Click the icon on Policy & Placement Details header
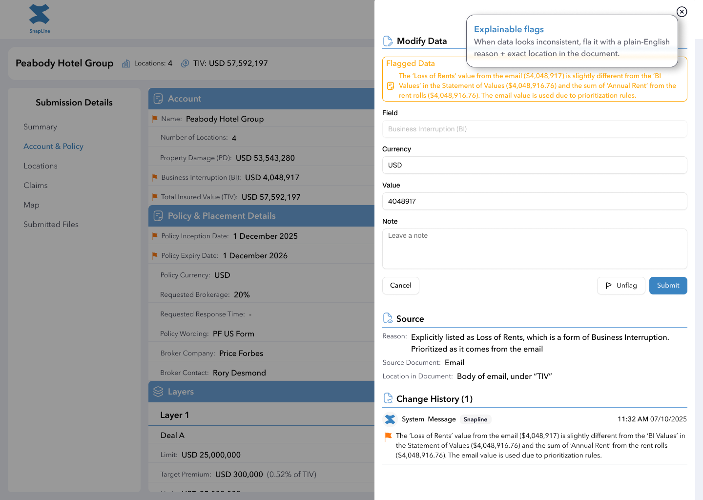 (158, 215)
